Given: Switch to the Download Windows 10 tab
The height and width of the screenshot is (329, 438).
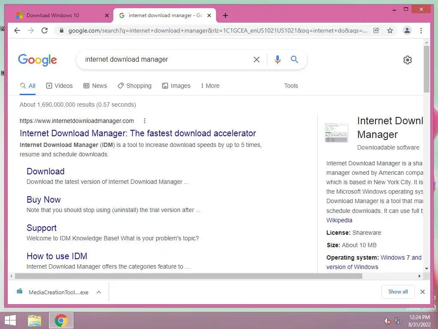Looking at the screenshot, I should (61, 15).
